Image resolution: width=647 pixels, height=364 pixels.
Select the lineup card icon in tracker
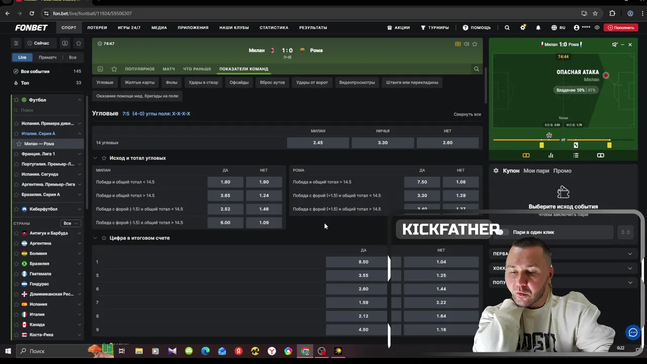(x=600, y=155)
